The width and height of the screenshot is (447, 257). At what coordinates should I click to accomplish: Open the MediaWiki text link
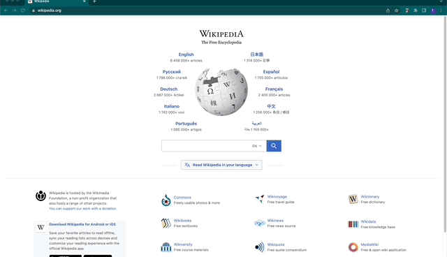pos(369,244)
